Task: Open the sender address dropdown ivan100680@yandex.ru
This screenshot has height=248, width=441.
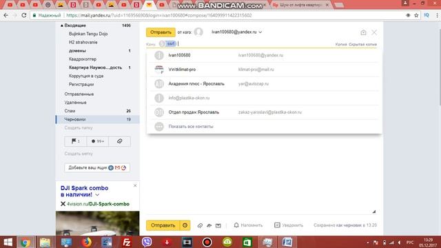Action: pos(237,32)
